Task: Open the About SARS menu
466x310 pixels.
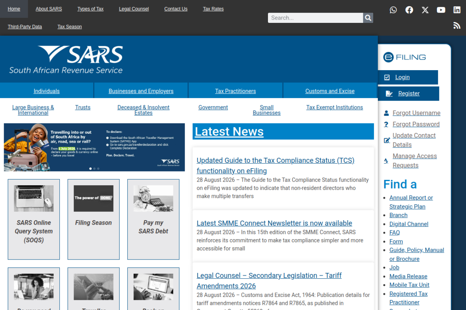Action: pyautogui.click(x=49, y=9)
